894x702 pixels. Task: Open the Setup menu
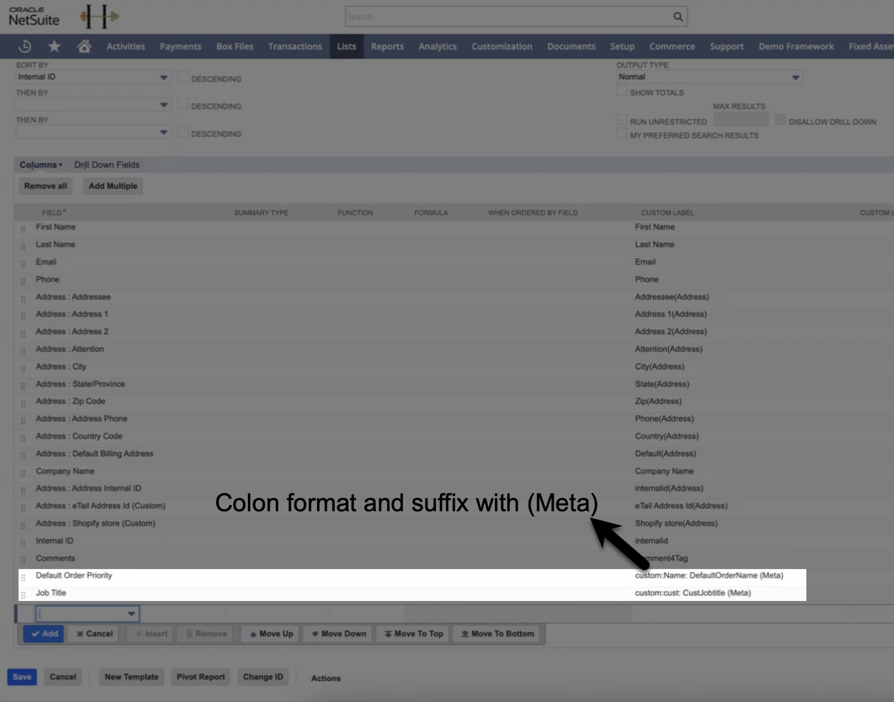(622, 46)
